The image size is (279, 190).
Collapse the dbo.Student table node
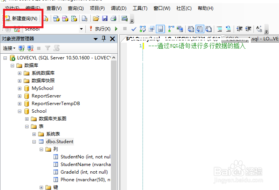(34, 142)
